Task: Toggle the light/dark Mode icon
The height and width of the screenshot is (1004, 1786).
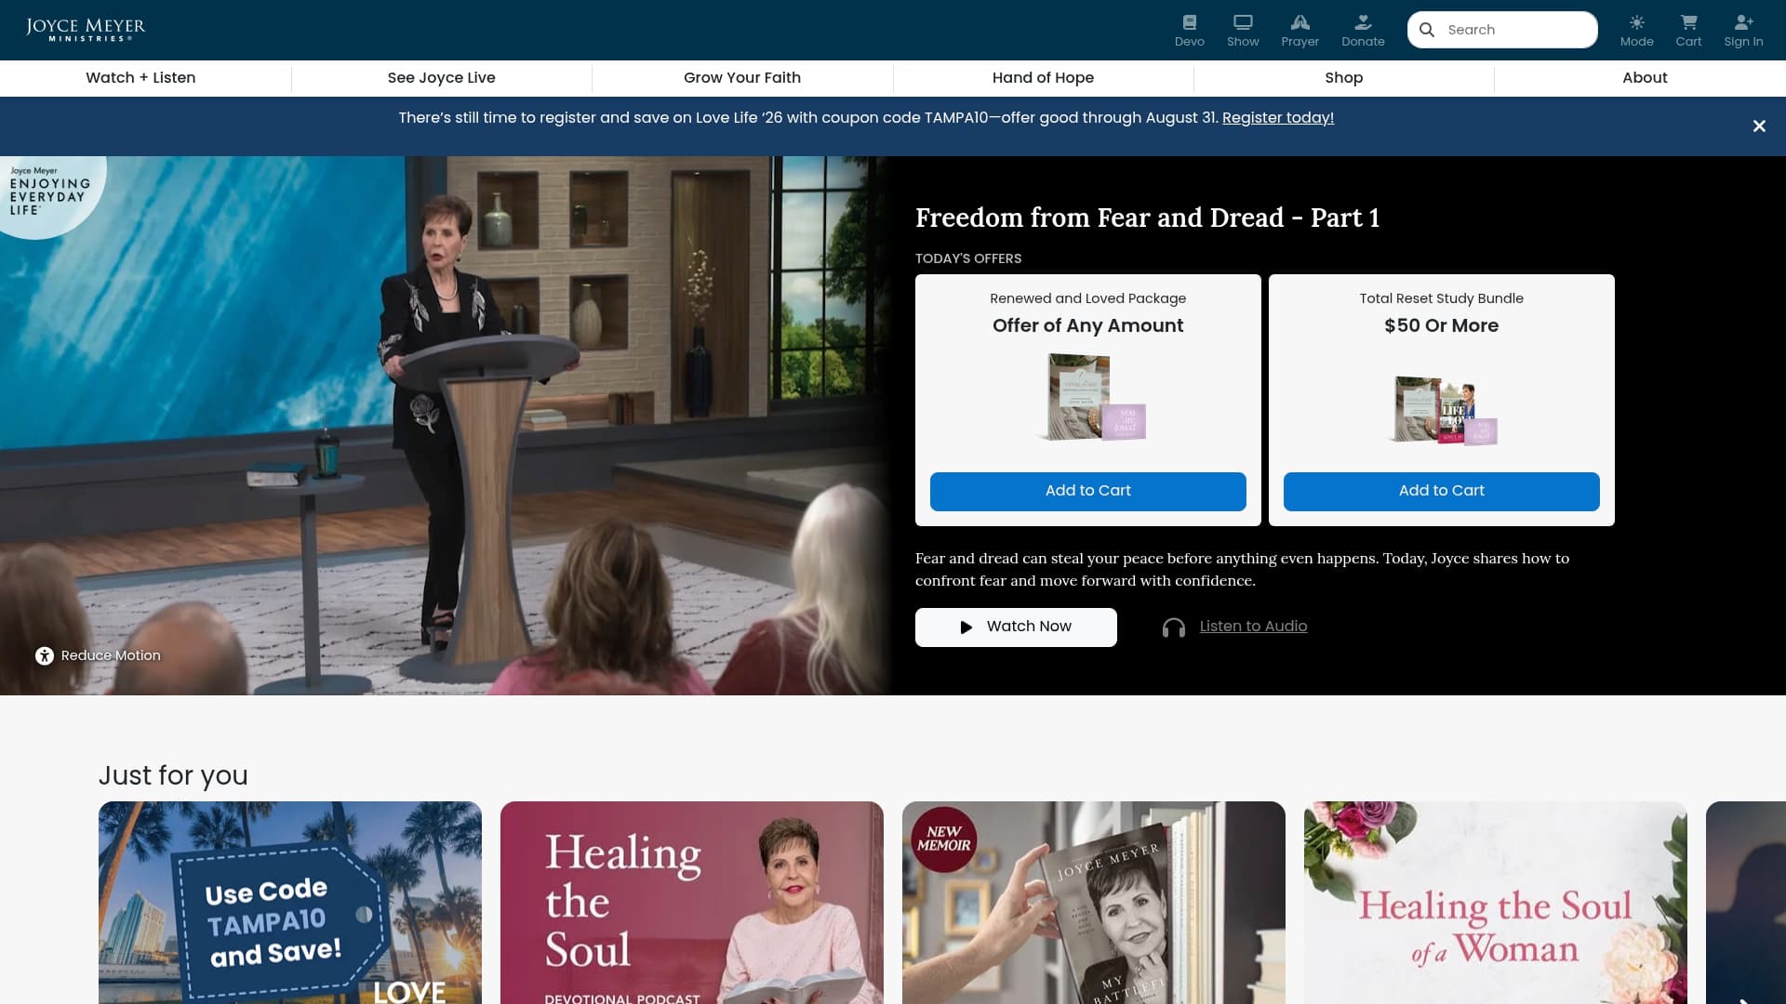Action: 1636,31
